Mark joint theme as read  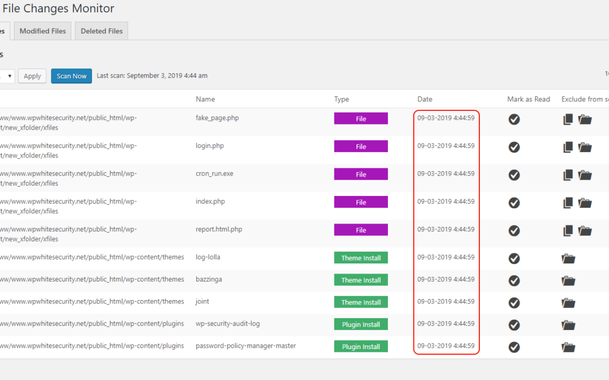coord(514,303)
